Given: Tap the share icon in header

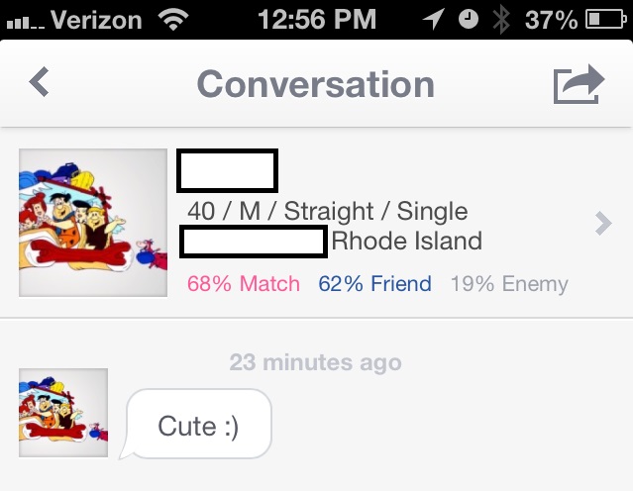Looking at the screenshot, I should [579, 83].
